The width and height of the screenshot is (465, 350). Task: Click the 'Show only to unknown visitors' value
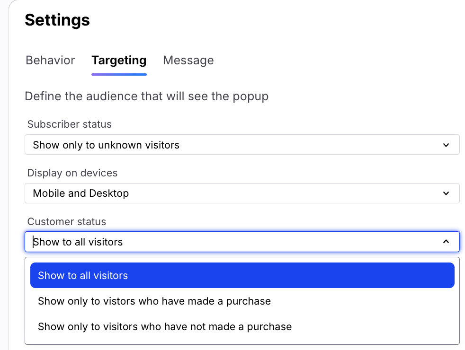(x=106, y=145)
